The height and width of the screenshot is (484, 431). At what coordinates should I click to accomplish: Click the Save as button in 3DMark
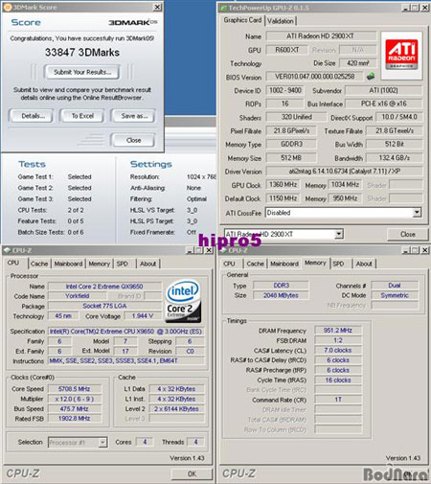[x=134, y=116]
